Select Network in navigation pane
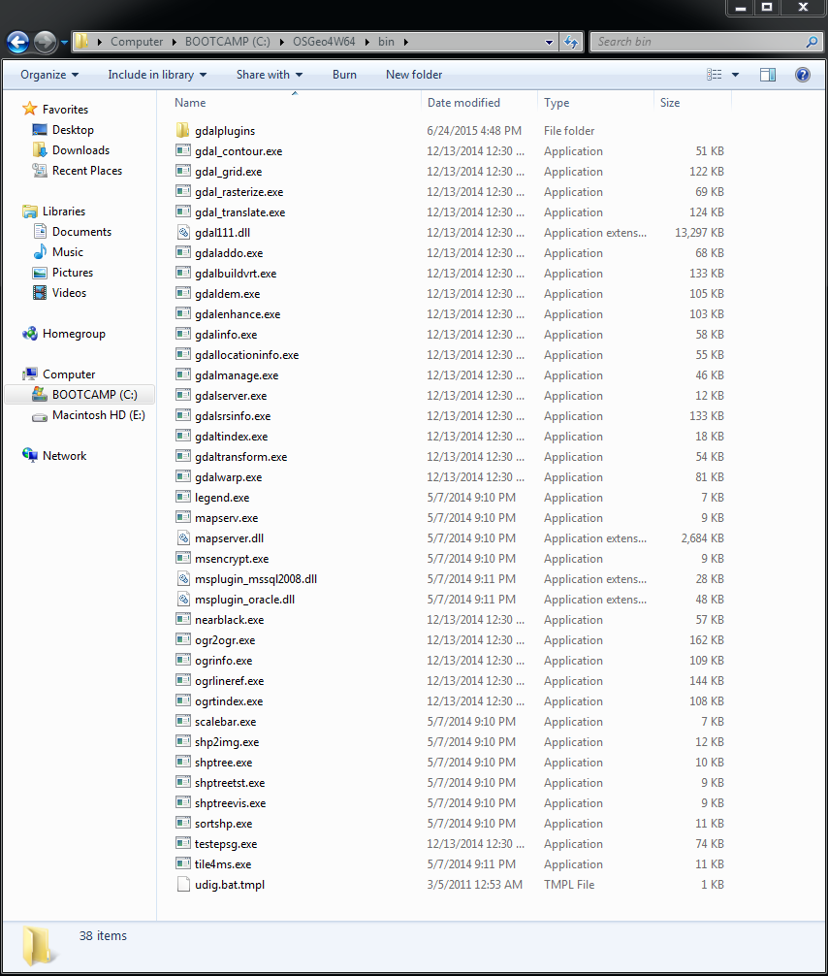This screenshot has height=976, width=828. 64,456
